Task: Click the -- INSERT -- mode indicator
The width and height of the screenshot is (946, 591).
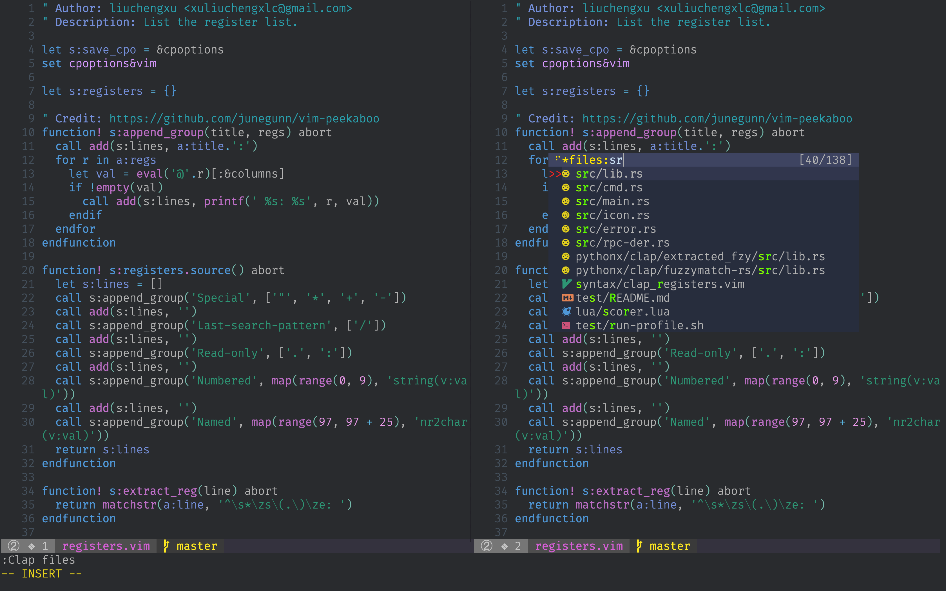Action: click(42, 574)
